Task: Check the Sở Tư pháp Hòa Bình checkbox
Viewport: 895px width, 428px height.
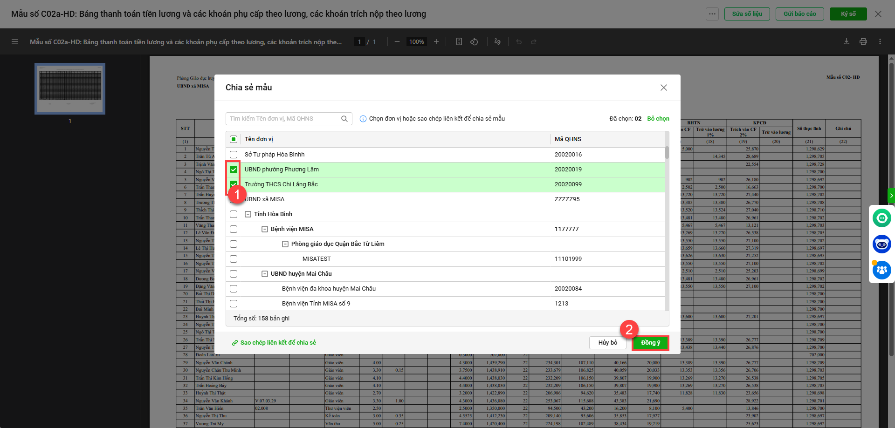Action: coord(234,155)
